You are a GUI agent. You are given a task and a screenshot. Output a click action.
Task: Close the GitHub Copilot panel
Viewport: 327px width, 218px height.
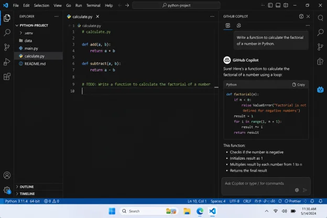click(308, 16)
